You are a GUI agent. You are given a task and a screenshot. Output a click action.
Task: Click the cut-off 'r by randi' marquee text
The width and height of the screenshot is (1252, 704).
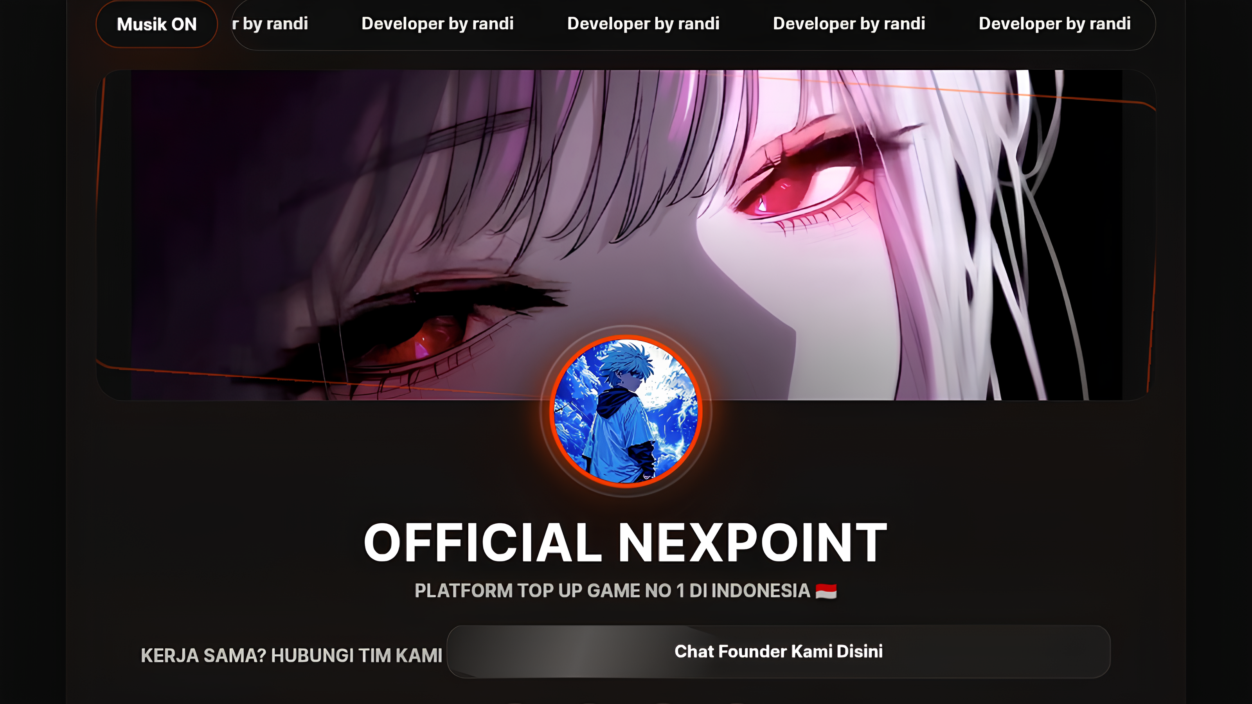[270, 23]
